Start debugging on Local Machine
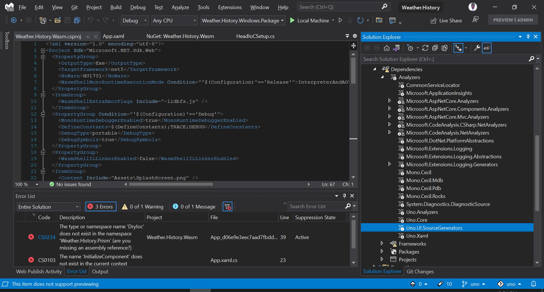This screenshot has height=292, width=544. click(x=292, y=20)
